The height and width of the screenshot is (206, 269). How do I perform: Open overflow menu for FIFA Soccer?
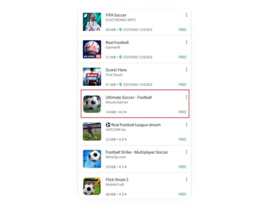point(186,15)
